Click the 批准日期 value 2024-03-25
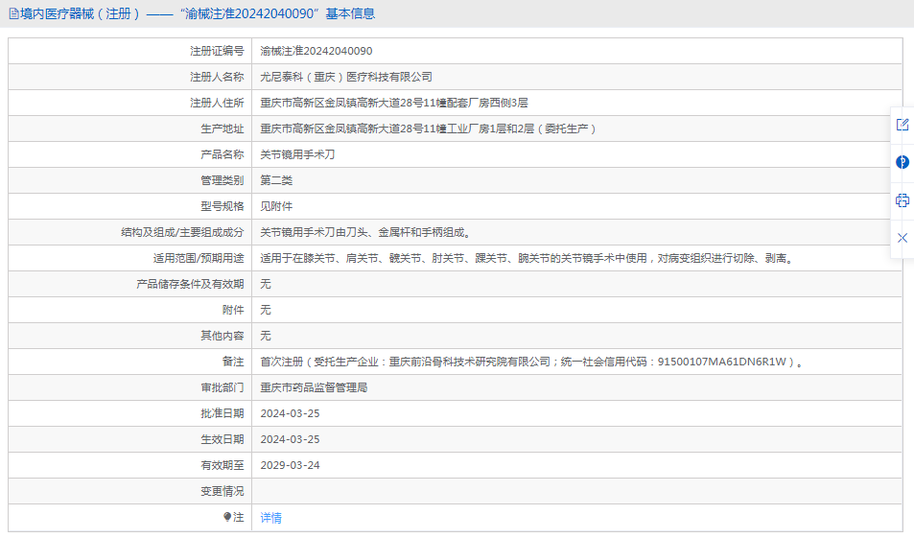 (x=290, y=413)
